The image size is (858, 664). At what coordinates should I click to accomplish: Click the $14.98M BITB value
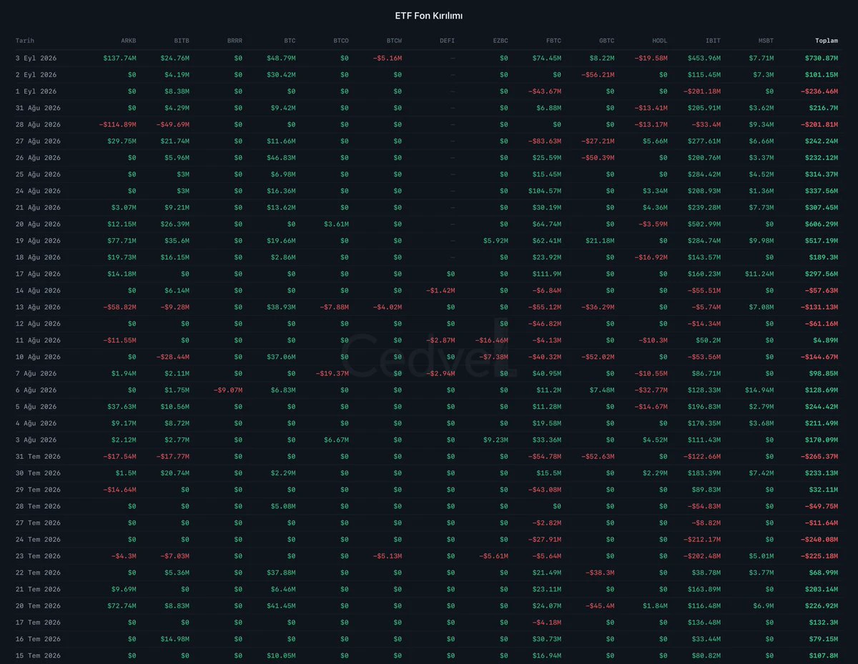pyautogui.click(x=174, y=639)
